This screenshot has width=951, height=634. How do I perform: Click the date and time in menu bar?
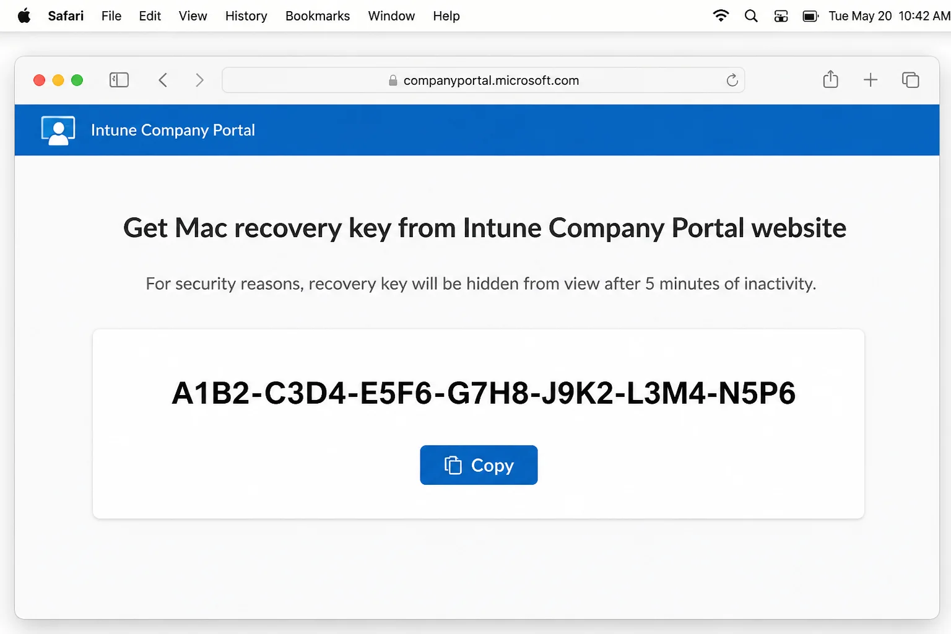(x=889, y=15)
